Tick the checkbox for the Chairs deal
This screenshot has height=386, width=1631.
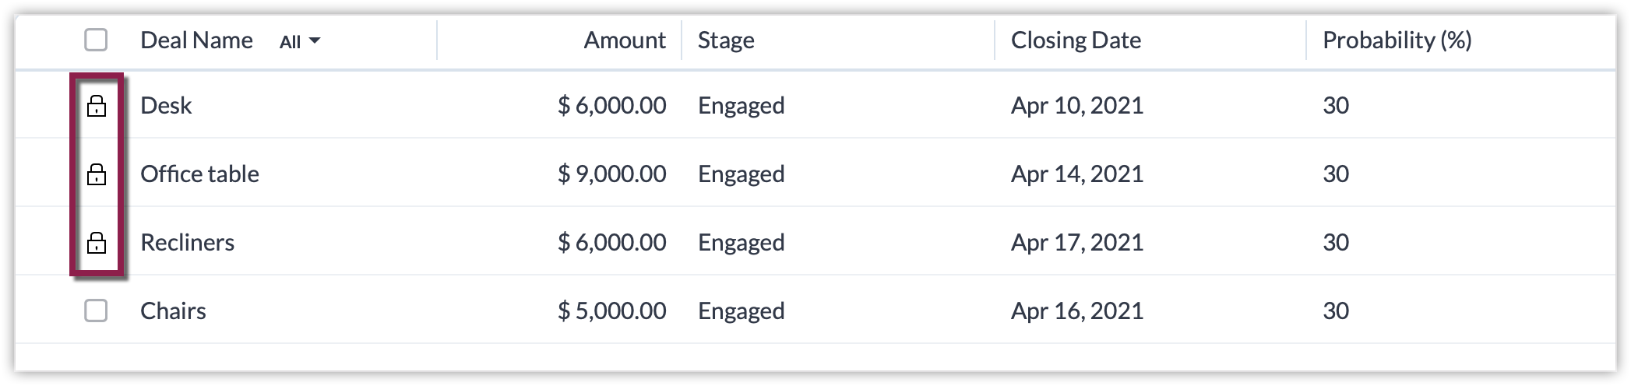96,311
